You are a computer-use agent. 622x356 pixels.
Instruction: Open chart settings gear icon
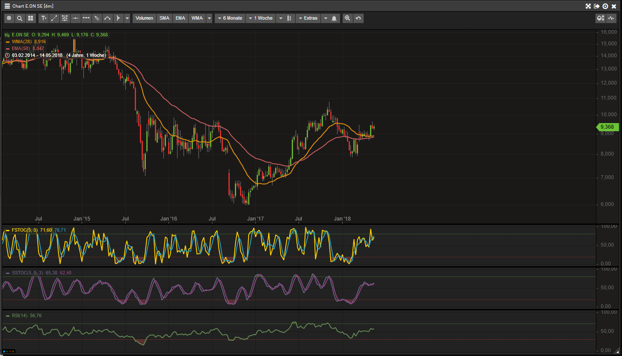[x=9, y=18]
